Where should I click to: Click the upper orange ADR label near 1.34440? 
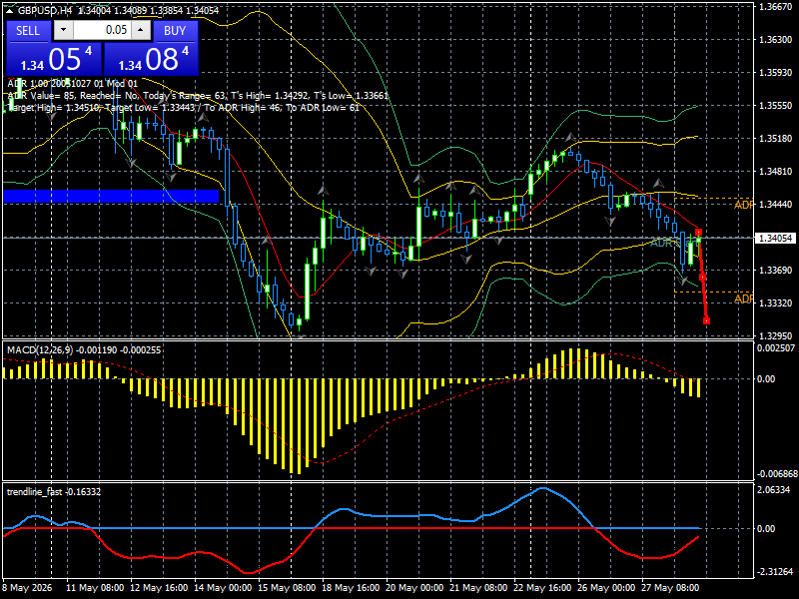point(743,205)
